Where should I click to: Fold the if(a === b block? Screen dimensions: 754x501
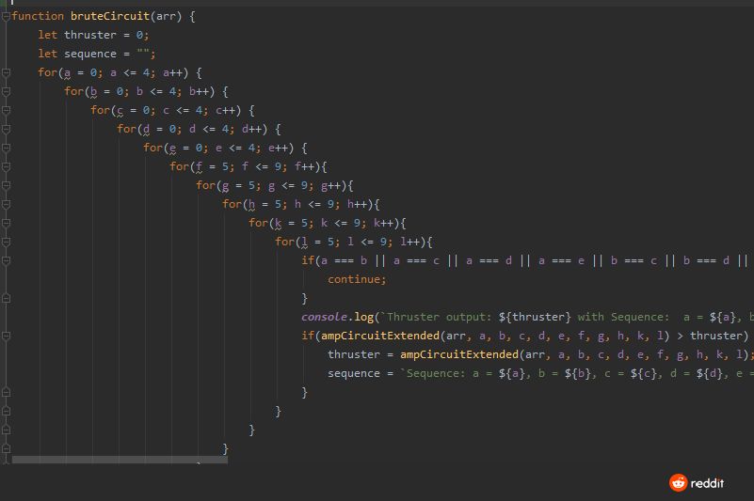tap(6, 260)
